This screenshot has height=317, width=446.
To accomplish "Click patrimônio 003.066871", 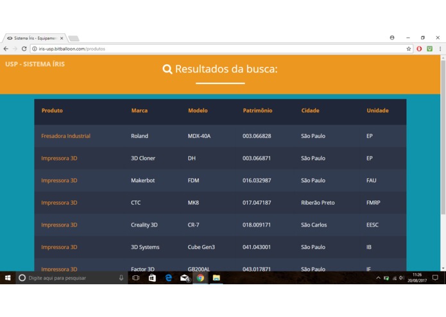I will click(257, 158).
